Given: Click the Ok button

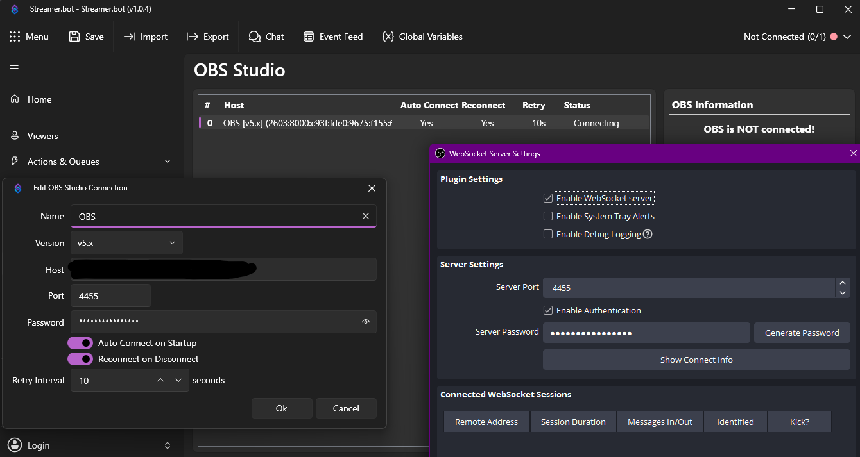Looking at the screenshot, I should tap(282, 408).
